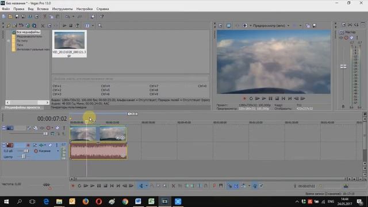Viewport: 368px width, 207px height.
Task: Click the Мастер bus label
Action: point(350,32)
